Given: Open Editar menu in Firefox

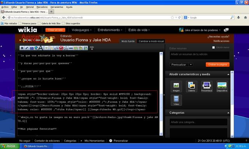Looking at the screenshot, I should point(14,7).
